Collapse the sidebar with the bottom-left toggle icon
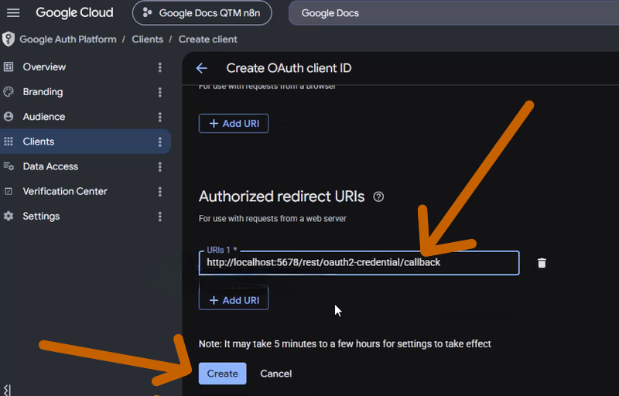 (7, 390)
